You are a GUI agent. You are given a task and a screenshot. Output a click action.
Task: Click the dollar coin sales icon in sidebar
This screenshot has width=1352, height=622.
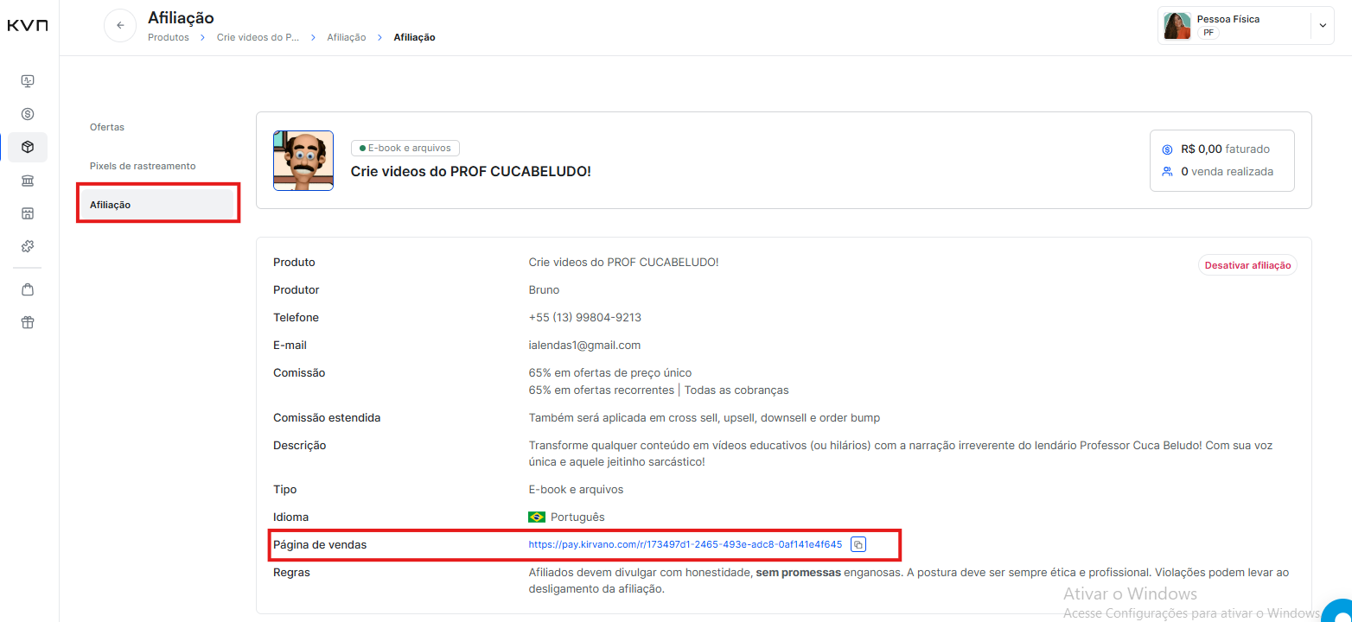[28, 114]
